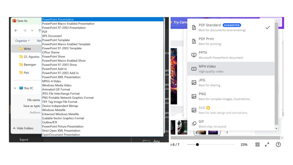This screenshot has height=165, width=293.
Task: Choose PNG Portable Network Graphics Format
Action: (103, 98)
